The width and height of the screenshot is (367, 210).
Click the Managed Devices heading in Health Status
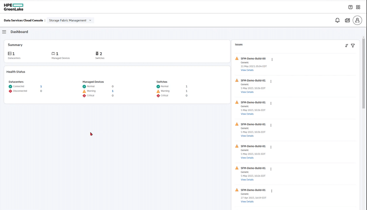tap(93, 82)
